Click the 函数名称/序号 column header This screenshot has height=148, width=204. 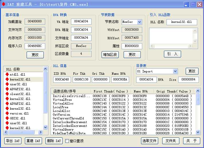[x=71, y=91]
